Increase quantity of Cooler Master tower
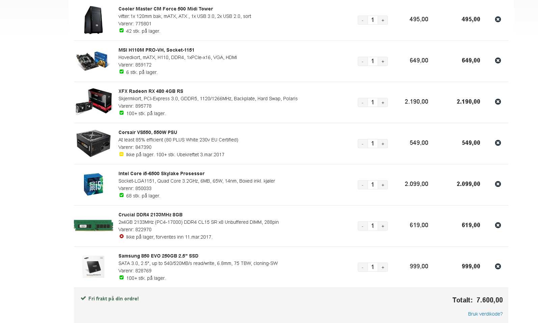Viewport: 538px width, 323px height. [383, 20]
